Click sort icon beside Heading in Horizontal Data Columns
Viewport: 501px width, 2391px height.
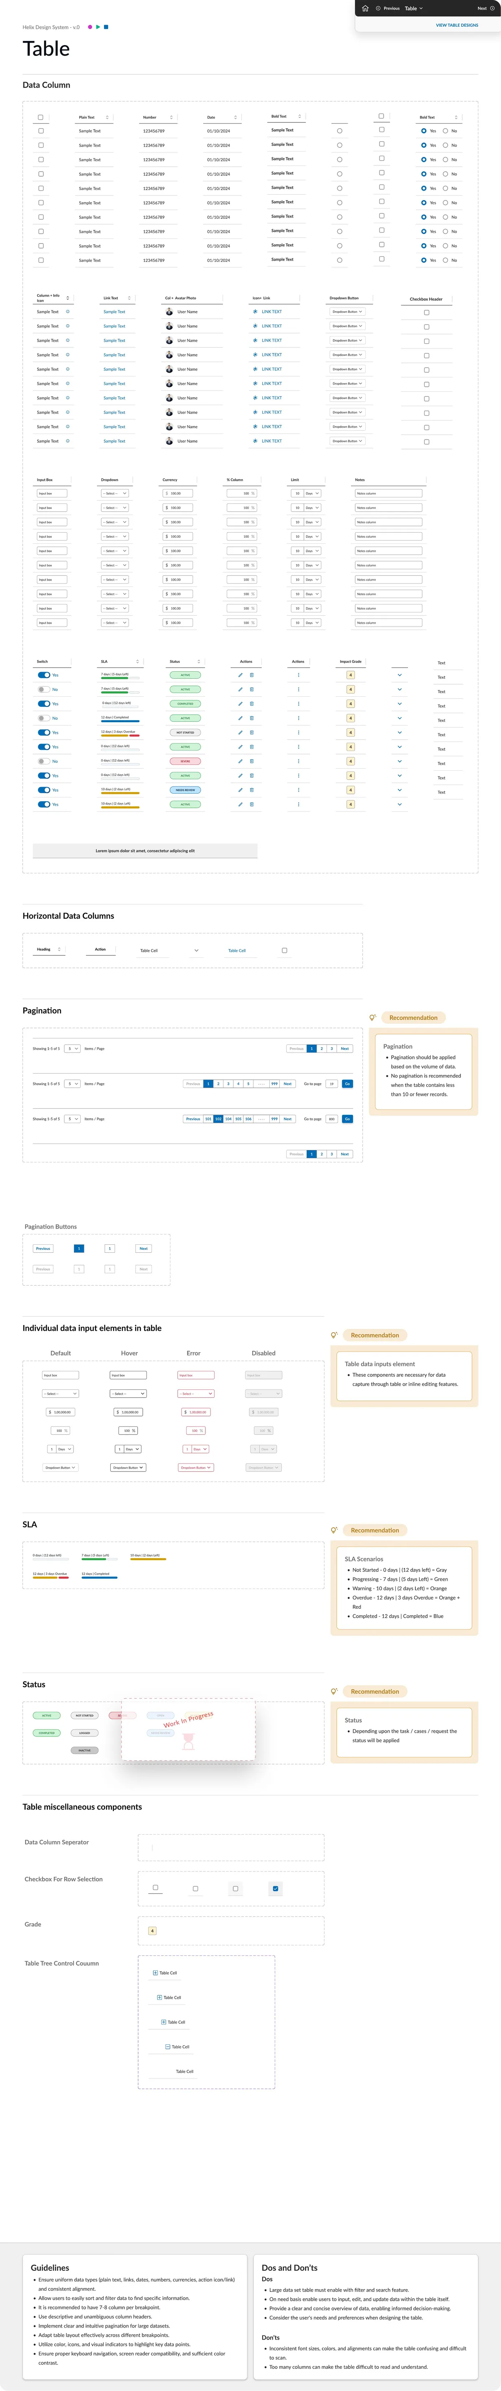coord(59,949)
